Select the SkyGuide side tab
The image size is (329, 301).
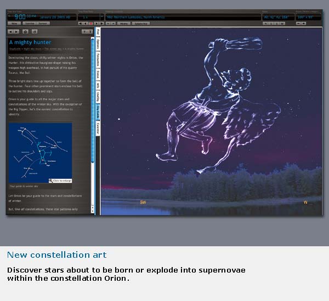[98, 112]
